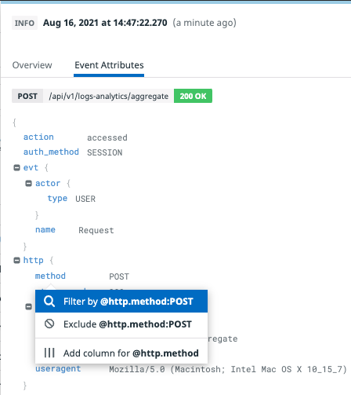Choose Add column for @http.method
This screenshot has width=351, height=395.
click(x=121, y=353)
